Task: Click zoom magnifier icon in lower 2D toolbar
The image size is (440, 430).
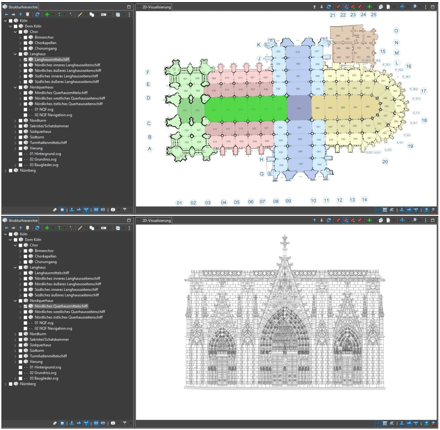Action: [414, 220]
